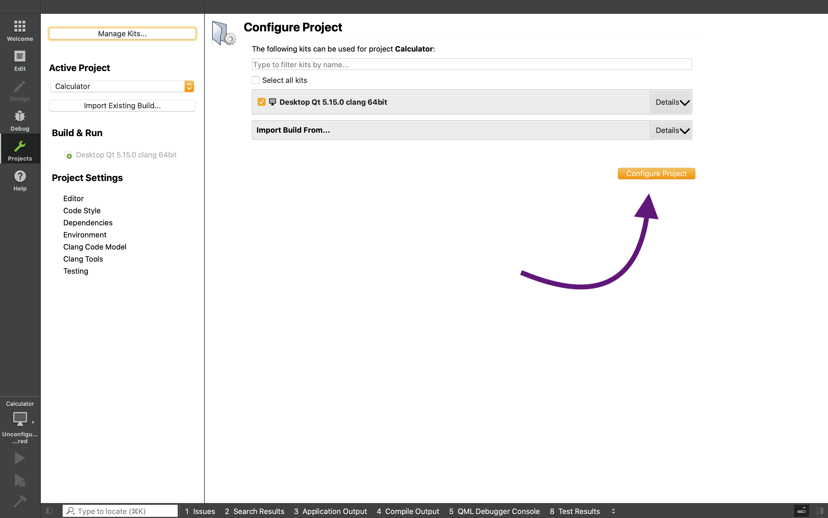Open the Issues output pane tab
The height and width of the screenshot is (518, 828).
coord(200,511)
